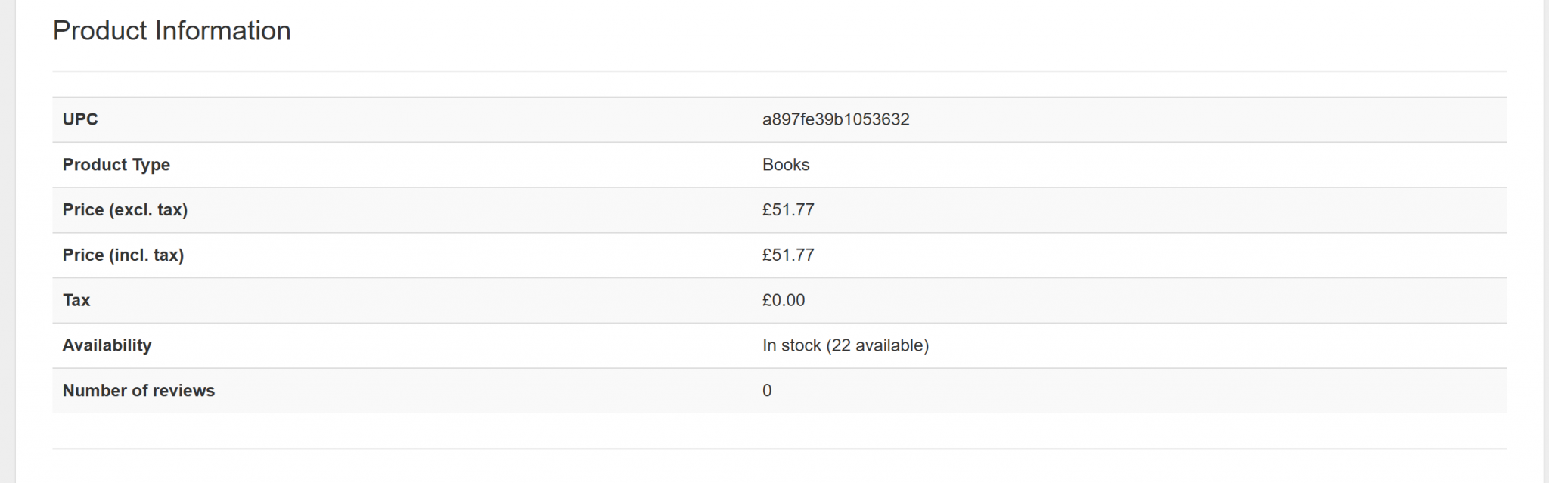
Task: Click the Product Type label
Action: point(116,165)
